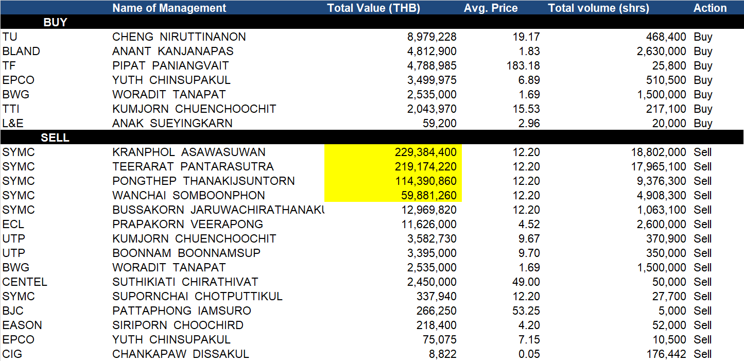The height and width of the screenshot is (361, 744).
Task: Select the name PONGTHEP THANAKIJSUNTORN
Action: pos(204,181)
